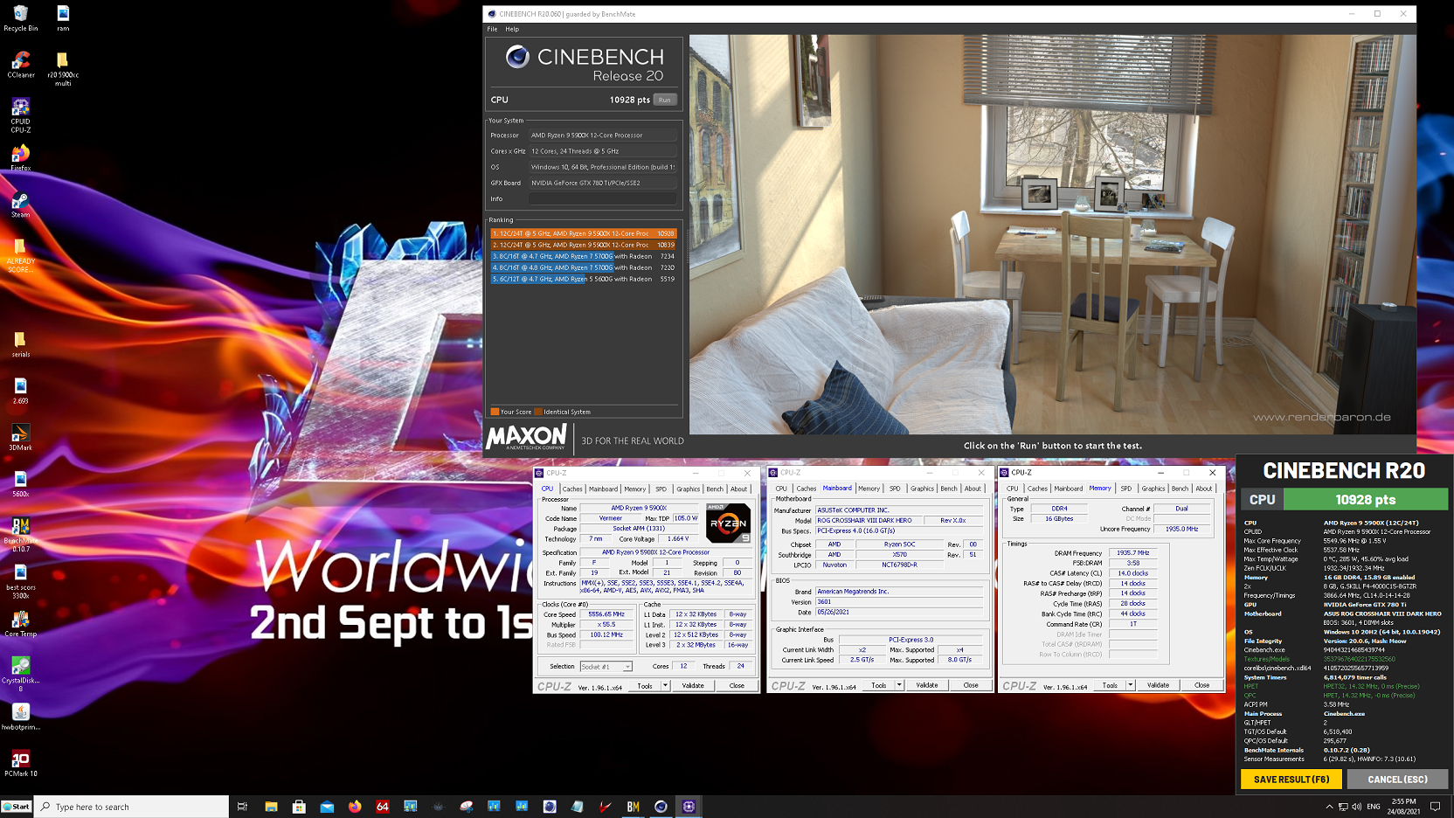Open the PCMark 10 desktop shortcut

pos(21,764)
